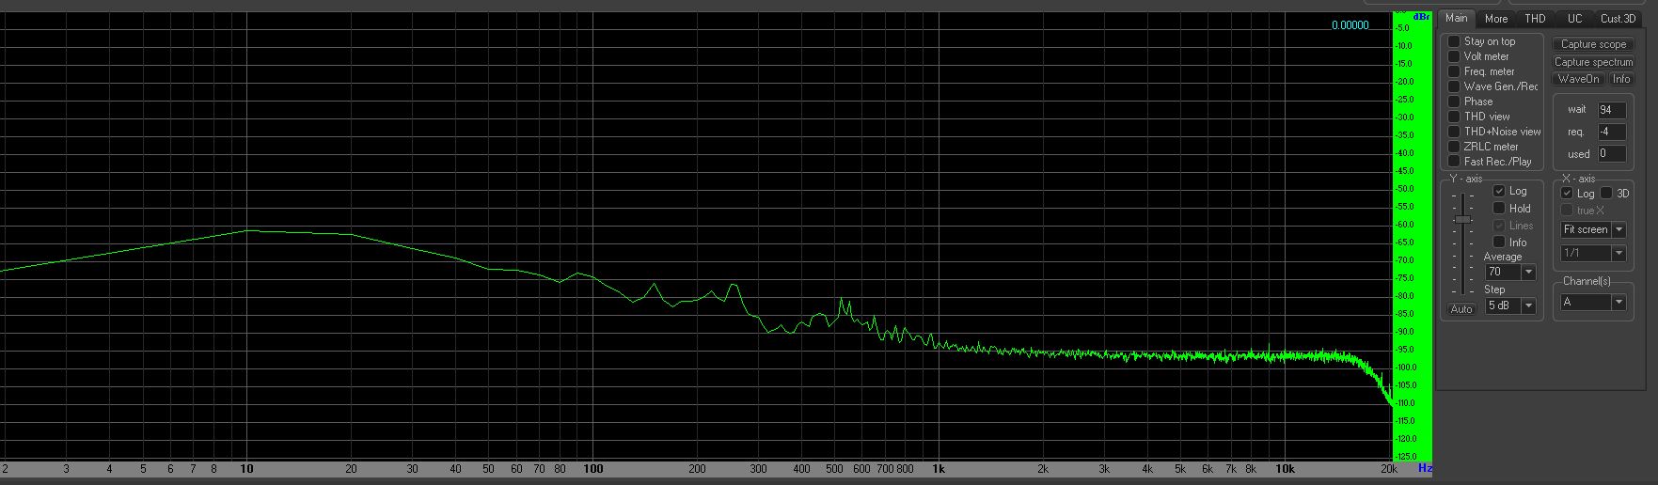Image resolution: width=1658 pixels, height=485 pixels.
Task: Enable the Fast Rec./Play checkbox
Action: click(1454, 162)
